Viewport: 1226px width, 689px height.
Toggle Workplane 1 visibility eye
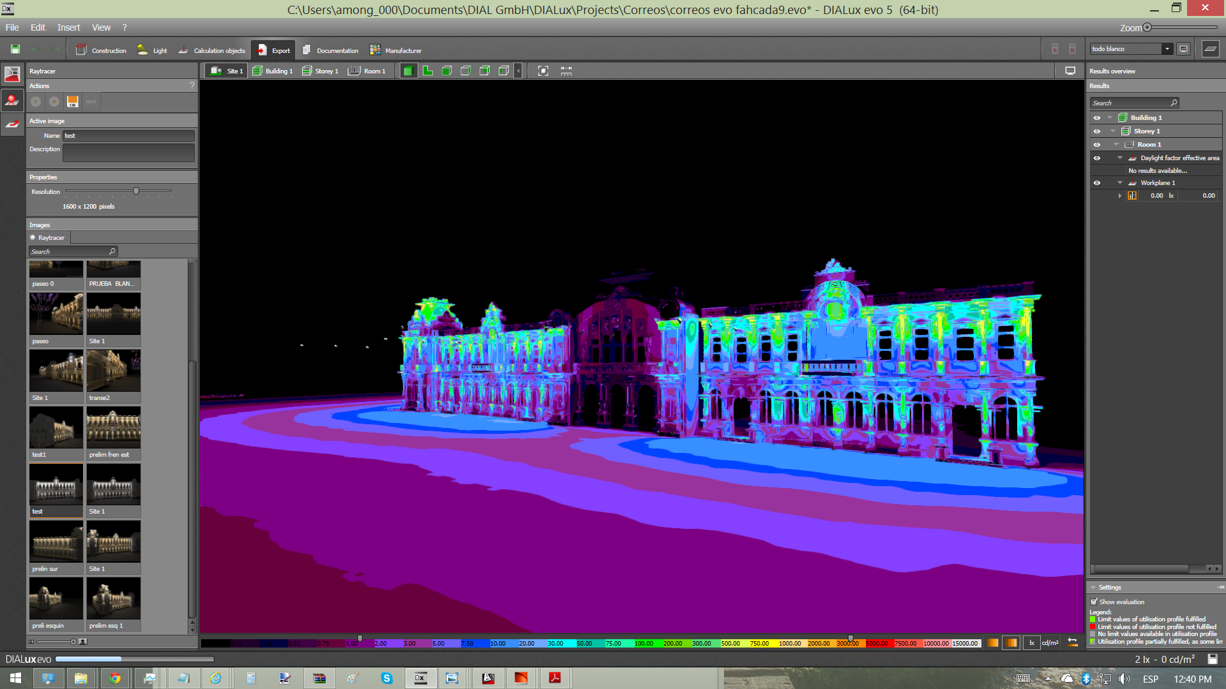(x=1097, y=183)
